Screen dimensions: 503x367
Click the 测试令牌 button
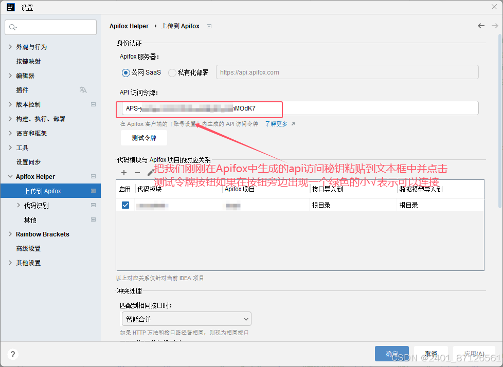coord(143,138)
